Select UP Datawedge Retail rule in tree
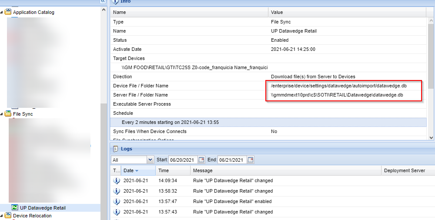The height and width of the screenshot is (220, 435). [x=43, y=208]
